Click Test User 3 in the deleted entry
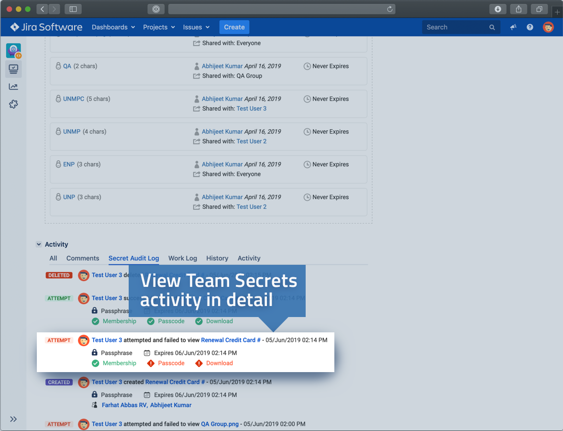The width and height of the screenshot is (563, 431). 107,275
